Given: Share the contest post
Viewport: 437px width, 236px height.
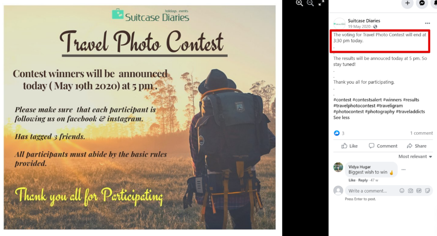Looking at the screenshot, I should (x=417, y=146).
